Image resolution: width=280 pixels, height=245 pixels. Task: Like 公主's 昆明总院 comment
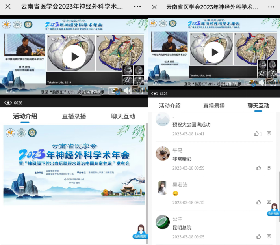pos(259,236)
